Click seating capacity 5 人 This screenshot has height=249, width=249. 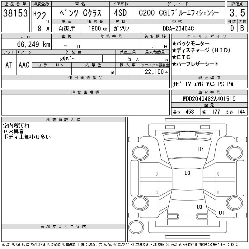[x=134, y=59]
